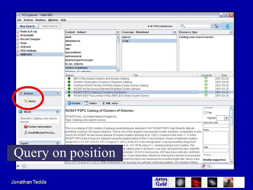Screen dimensions: 253x190
Task: Expand the Export panel
Action: coord(58,143)
